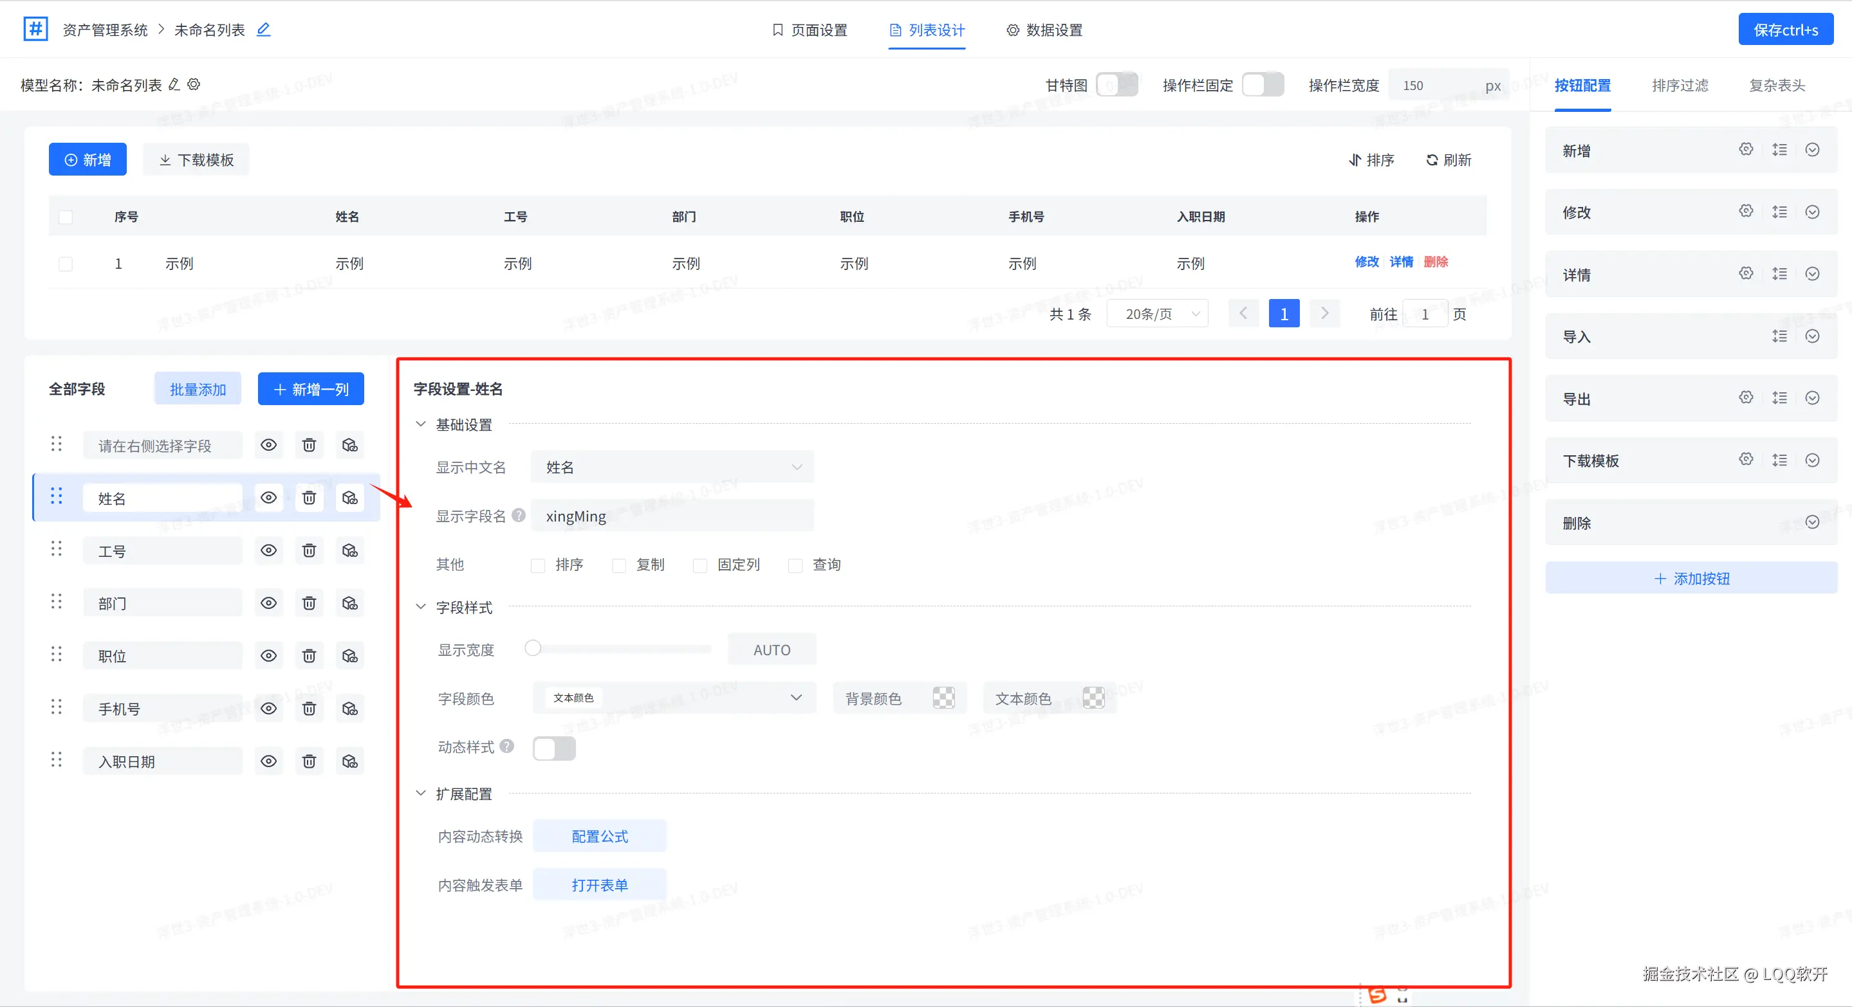
Task: Open the 显示中文名 dropdown
Action: (672, 467)
